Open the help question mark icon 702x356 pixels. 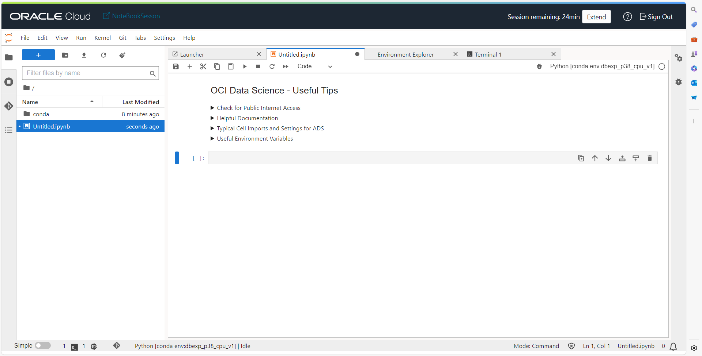point(627,17)
